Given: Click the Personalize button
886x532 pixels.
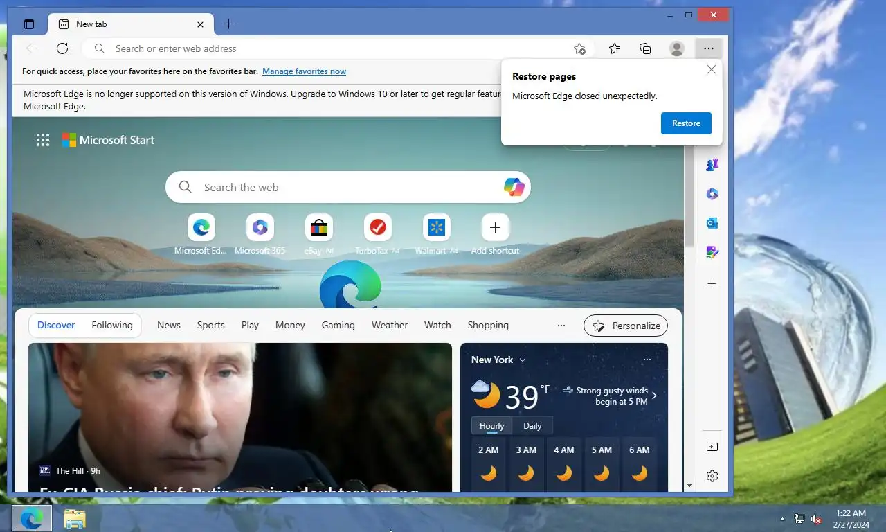Looking at the screenshot, I should (626, 326).
